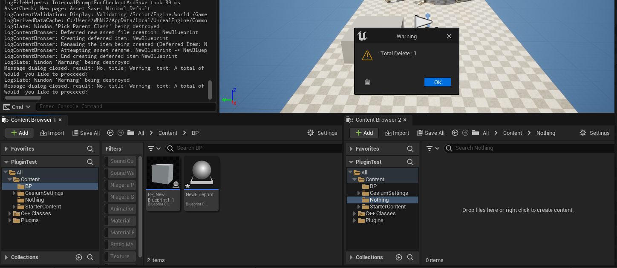Click the Search Nothing field
The width and height of the screenshot is (617, 268).
click(x=529, y=148)
